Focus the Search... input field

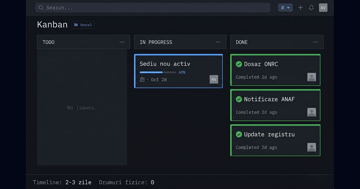click(x=153, y=8)
